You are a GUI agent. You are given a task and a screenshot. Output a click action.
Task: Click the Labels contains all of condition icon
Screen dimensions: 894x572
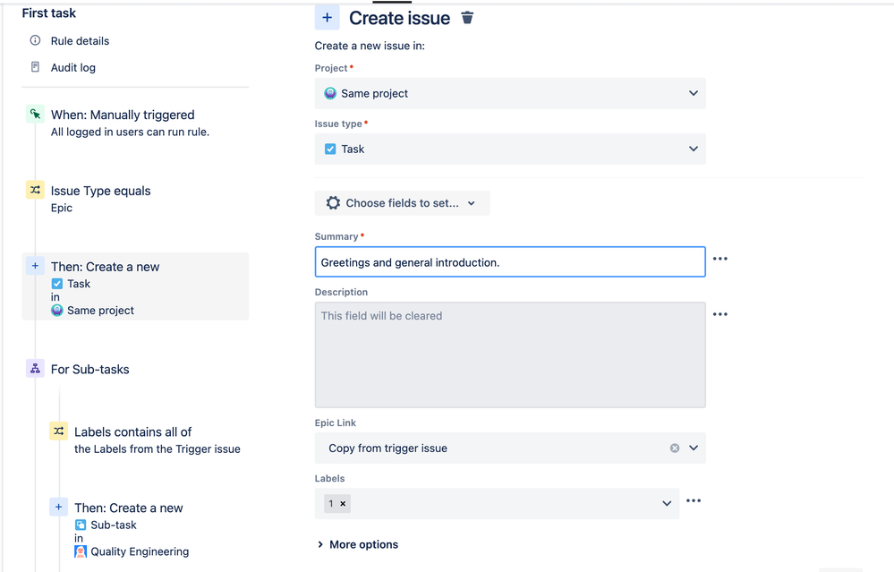59,431
